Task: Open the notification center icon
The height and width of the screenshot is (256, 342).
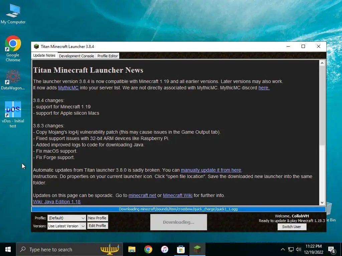Action: pyautogui.click(x=332, y=249)
